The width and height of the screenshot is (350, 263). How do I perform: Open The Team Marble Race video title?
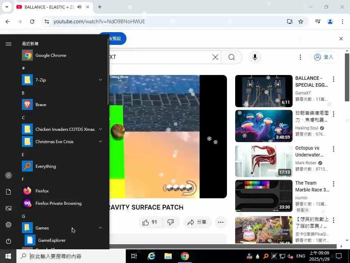pyautogui.click(x=312, y=186)
